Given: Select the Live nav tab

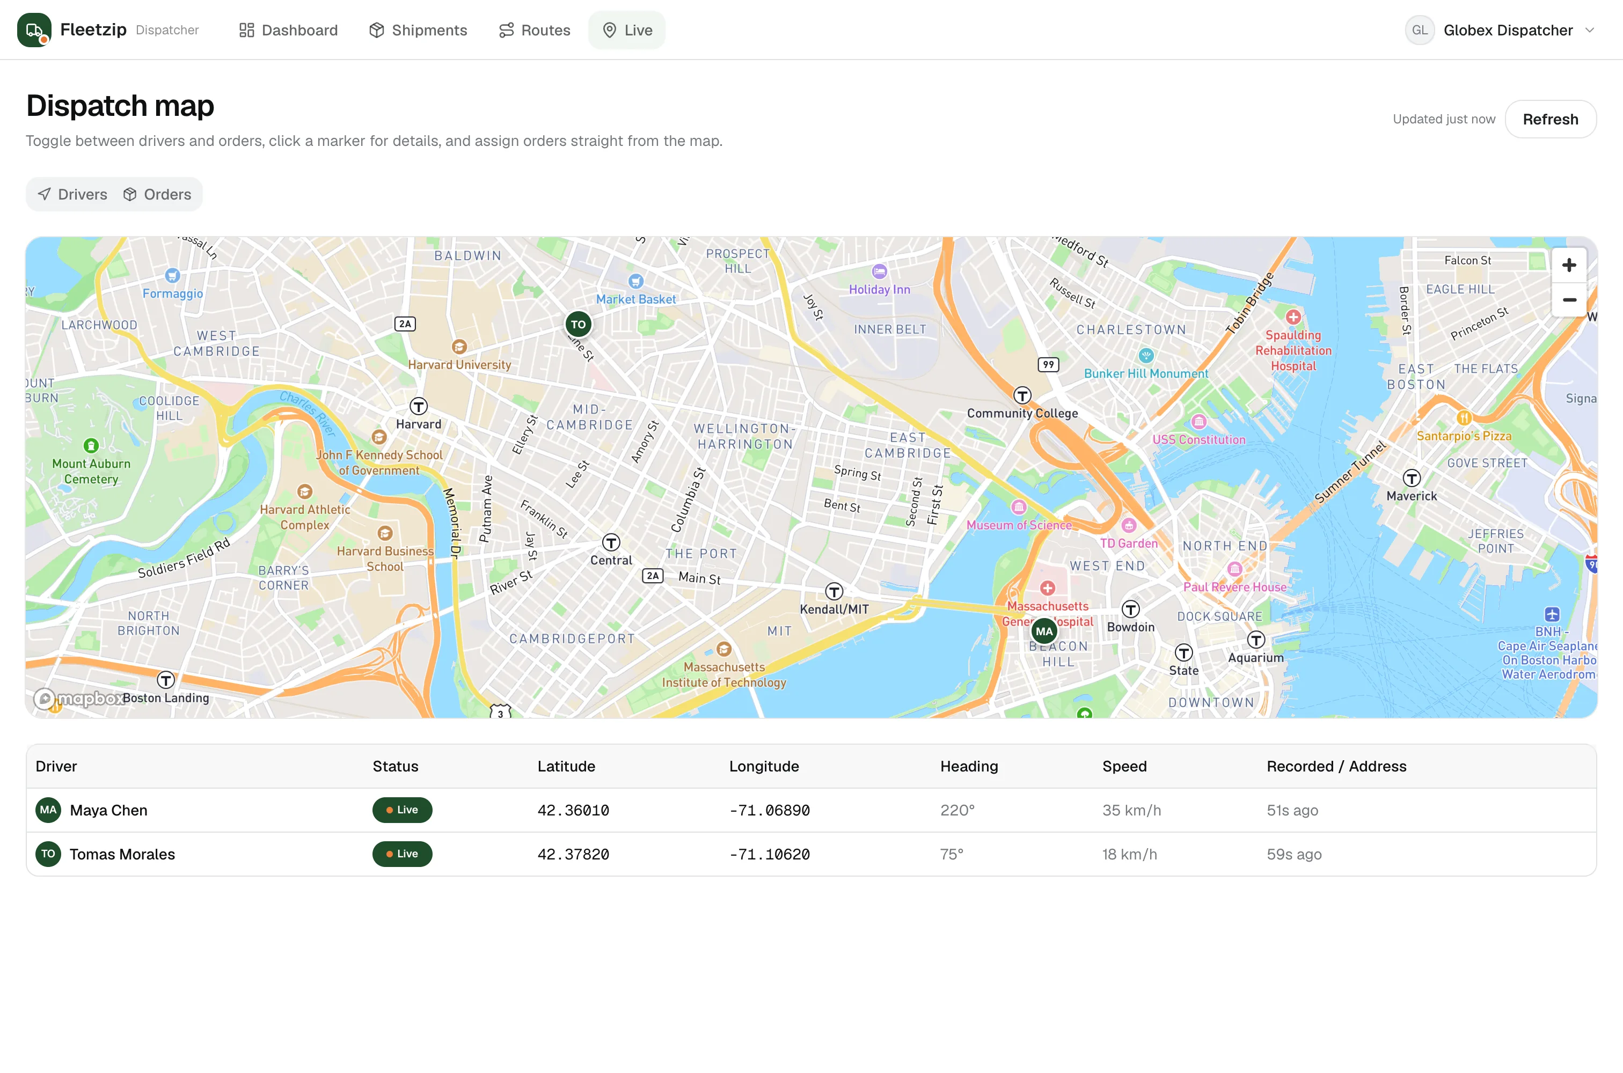Looking at the screenshot, I should pos(627,30).
